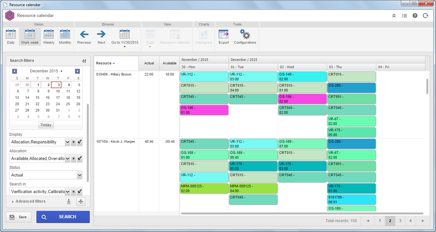Save the search filters
Image resolution: width=436 pixels, height=232 pixels.
[x=19, y=217]
